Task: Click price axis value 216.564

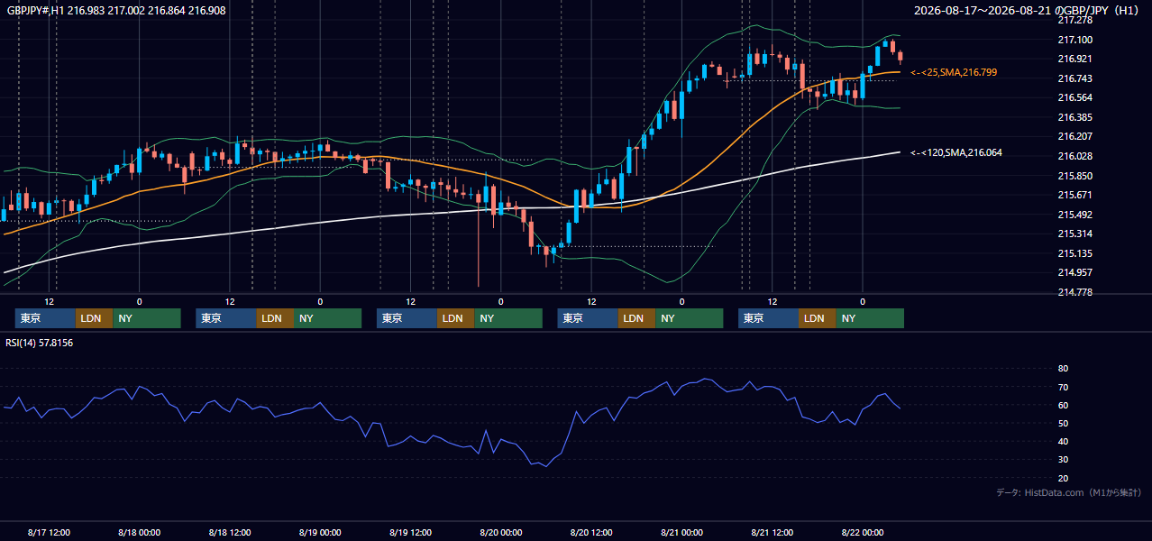Action: pos(1074,97)
